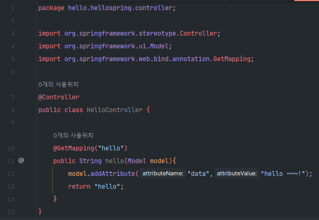Click the opening brace after HelloController
The width and height of the screenshot is (319, 220).
tap(148, 110)
